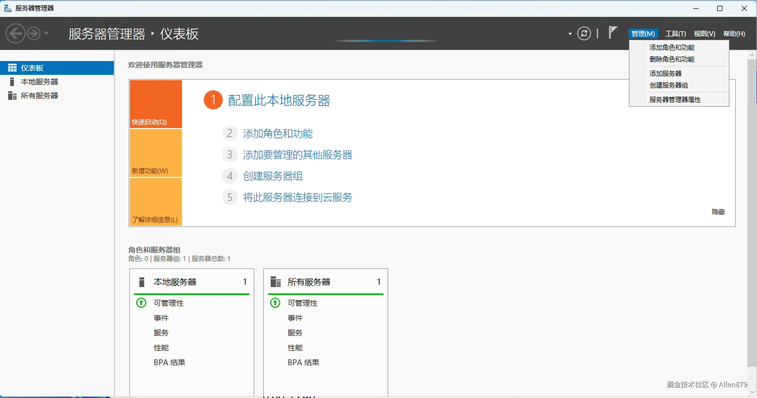Viewport: 757px width, 398px height.
Task: Click the back navigation arrow icon
Action: tap(15, 34)
